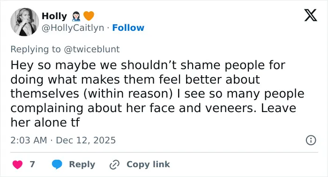328x177 pixels.
Task: Click the blue reply speech bubble icon
Action: coord(57,164)
